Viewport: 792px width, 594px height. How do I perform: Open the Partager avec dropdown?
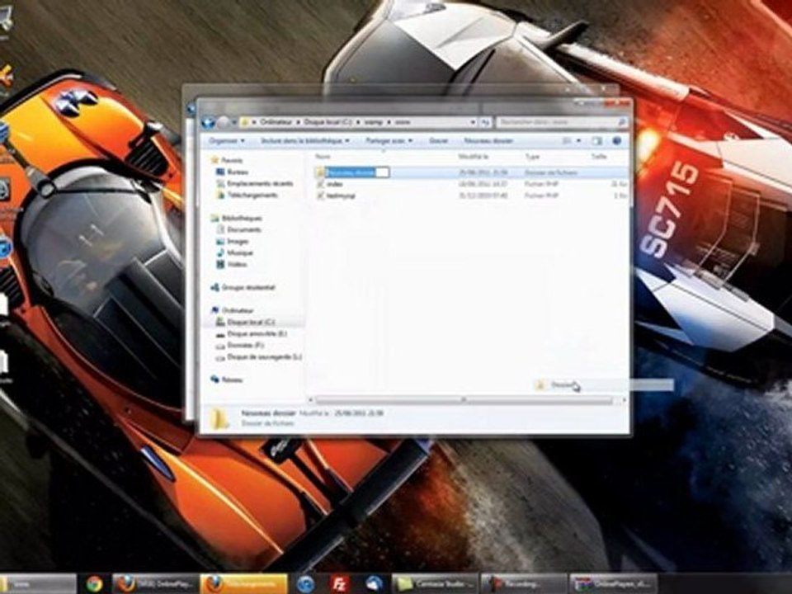[x=389, y=141]
